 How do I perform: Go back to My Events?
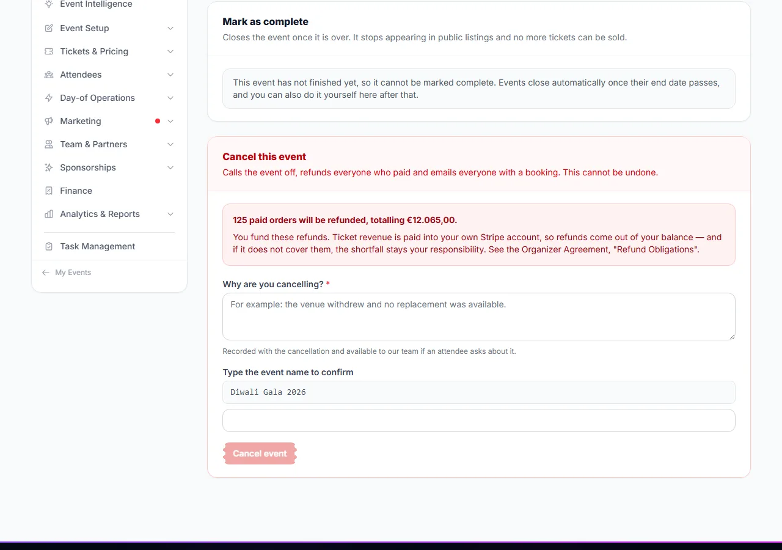[67, 273]
